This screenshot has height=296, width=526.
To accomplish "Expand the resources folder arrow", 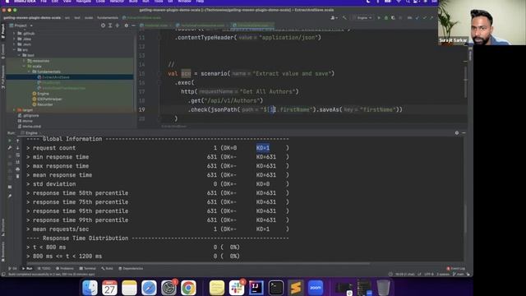I will tap(24, 61).
